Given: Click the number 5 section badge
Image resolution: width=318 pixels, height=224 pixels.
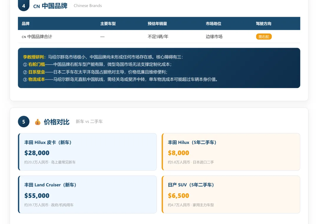Looking at the screenshot, I should (24, 122).
